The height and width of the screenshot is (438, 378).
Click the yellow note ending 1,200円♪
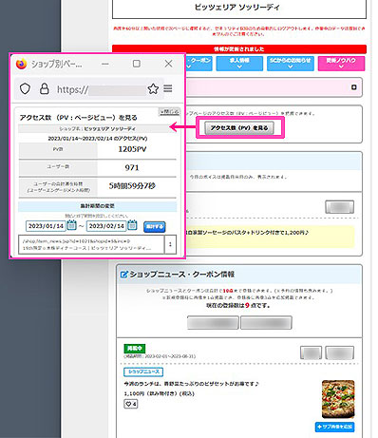[270, 237]
